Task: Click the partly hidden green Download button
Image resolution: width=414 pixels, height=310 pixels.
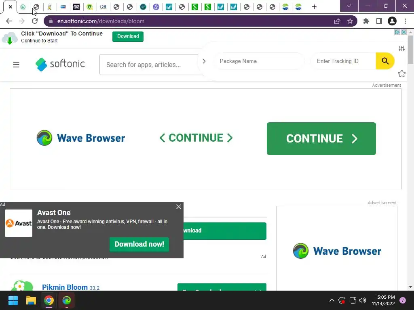Action: (225, 231)
